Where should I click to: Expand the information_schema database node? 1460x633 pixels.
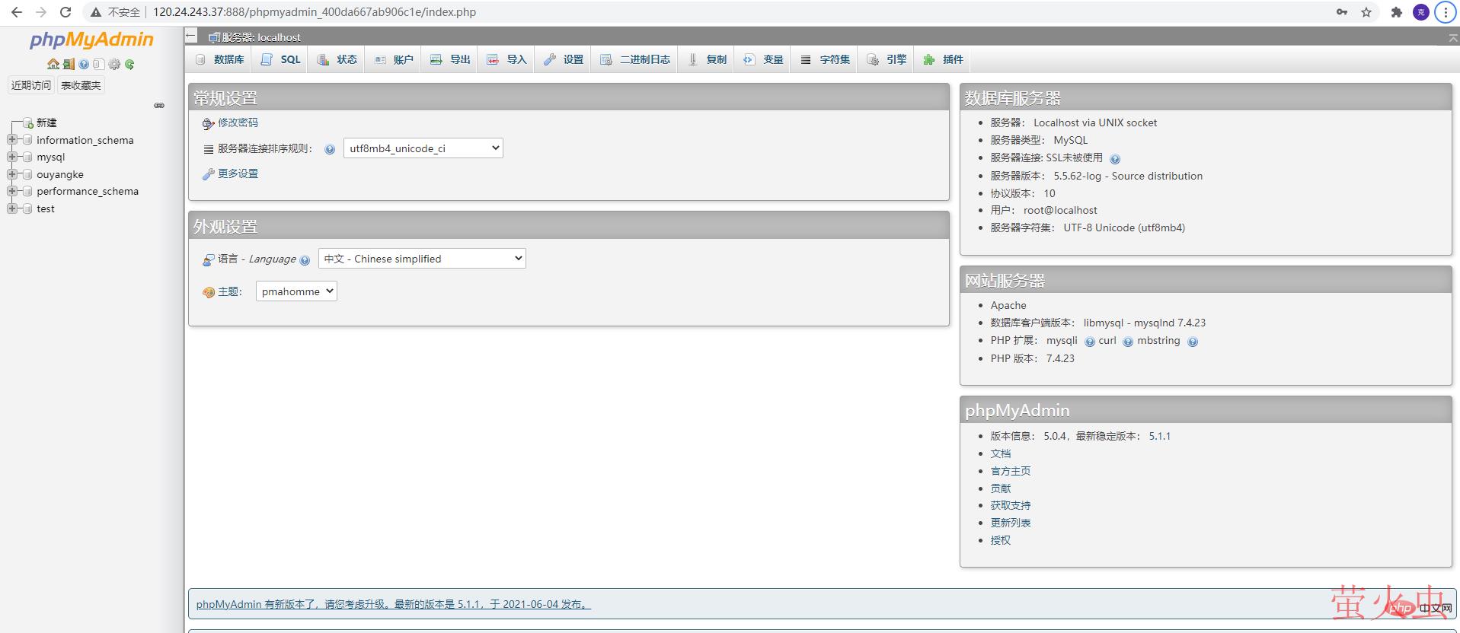12,140
